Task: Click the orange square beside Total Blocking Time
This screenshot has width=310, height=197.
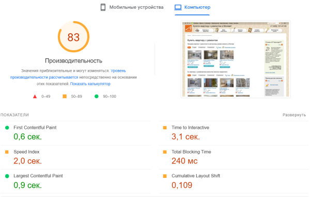Action: pos(165,152)
